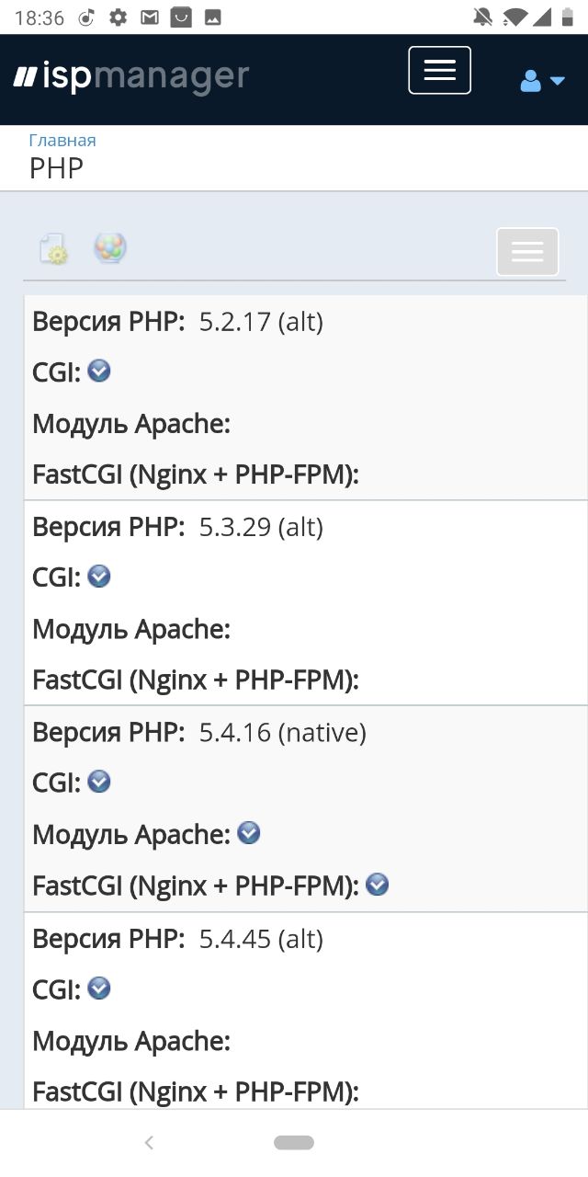Toggle CGI checkmark for PHP 5.3.29
The image size is (588, 1177).
(x=99, y=576)
